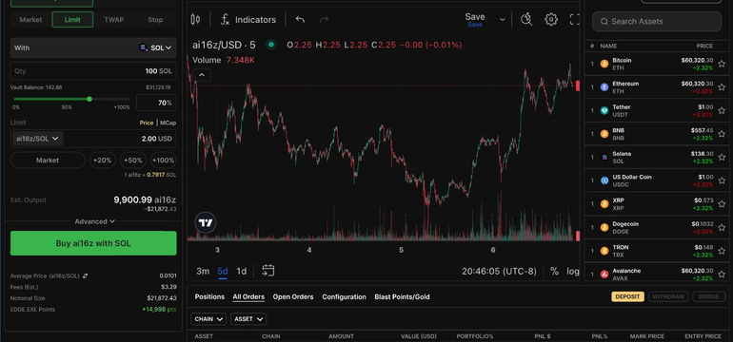The image size is (733, 342).
Task: Select the TWAP order type
Action: pos(114,20)
